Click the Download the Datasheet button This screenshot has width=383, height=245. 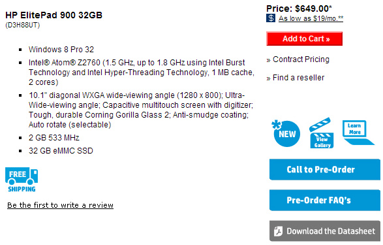pyautogui.click(x=325, y=231)
